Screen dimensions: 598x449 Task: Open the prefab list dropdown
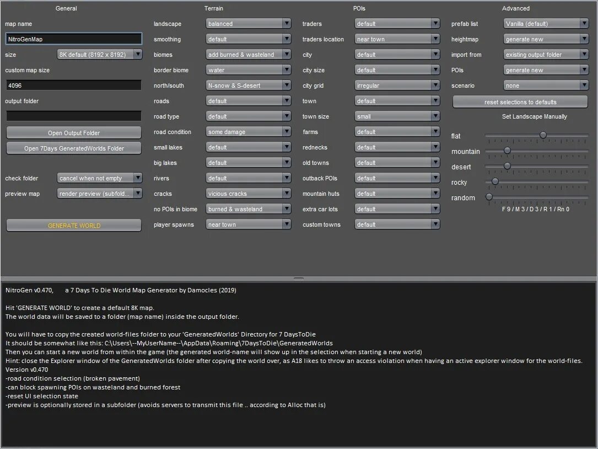click(x=546, y=24)
